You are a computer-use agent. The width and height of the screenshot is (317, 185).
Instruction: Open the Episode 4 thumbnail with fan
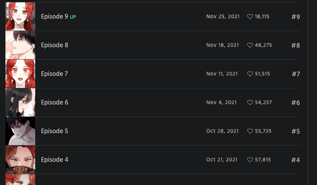pyautogui.click(x=20, y=160)
